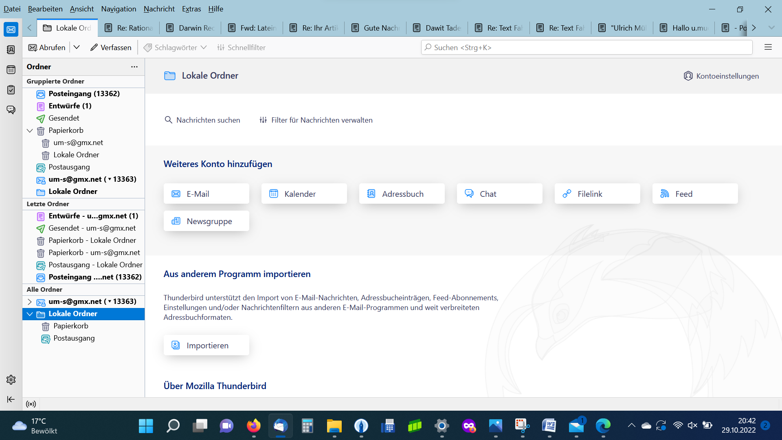Viewport: 782px width, 440px height.
Task: Open the Chat space icon
Action: click(x=11, y=110)
